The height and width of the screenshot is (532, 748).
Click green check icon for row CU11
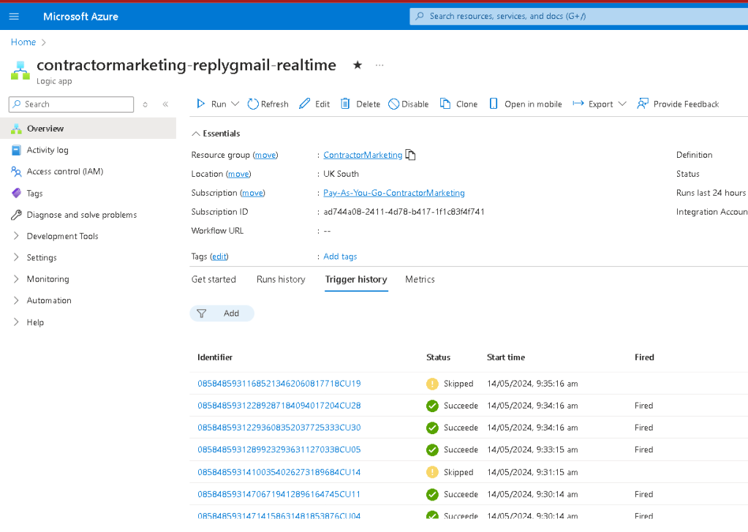[432, 494]
